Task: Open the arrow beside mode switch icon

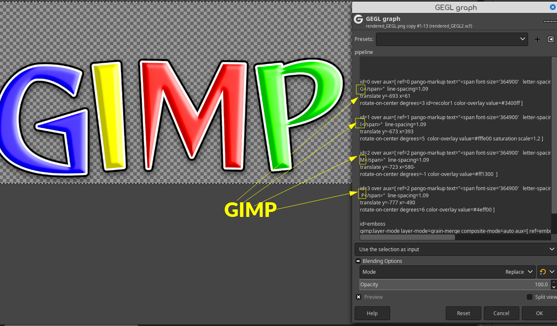Action: click(552, 272)
